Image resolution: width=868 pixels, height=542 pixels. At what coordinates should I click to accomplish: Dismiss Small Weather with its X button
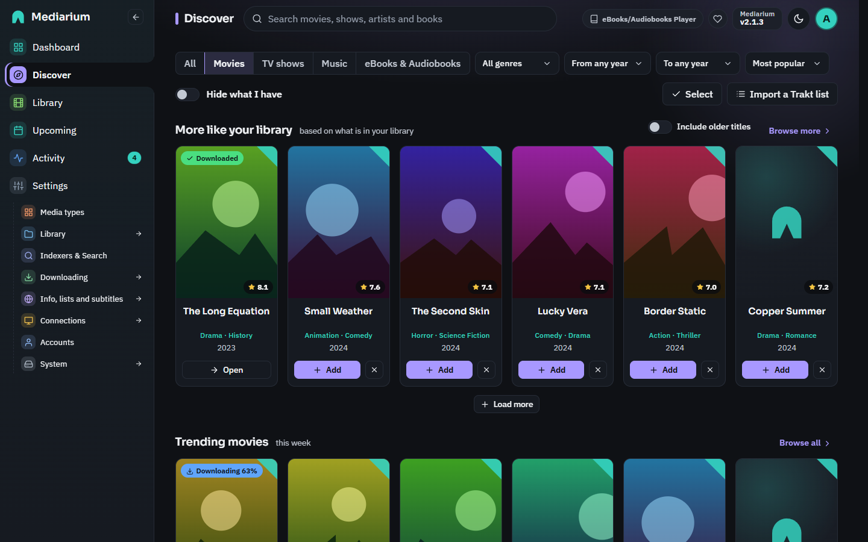(x=374, y=370)
